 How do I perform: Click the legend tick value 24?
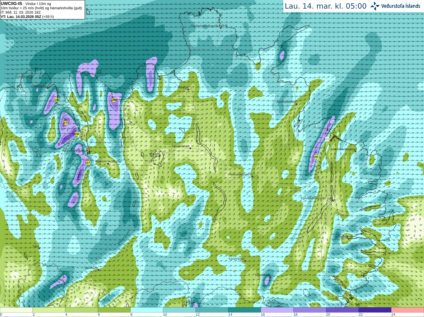[x=393, y=315]
